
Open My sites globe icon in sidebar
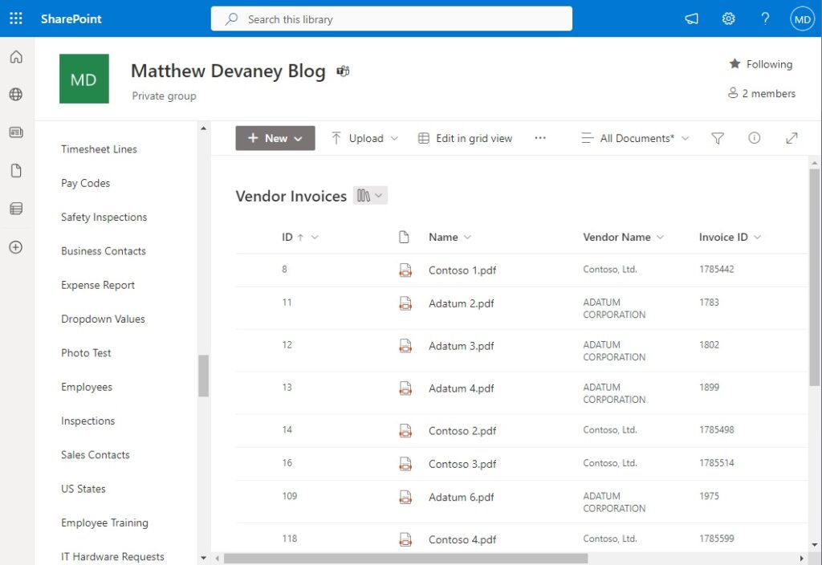[x=16, y=95]
